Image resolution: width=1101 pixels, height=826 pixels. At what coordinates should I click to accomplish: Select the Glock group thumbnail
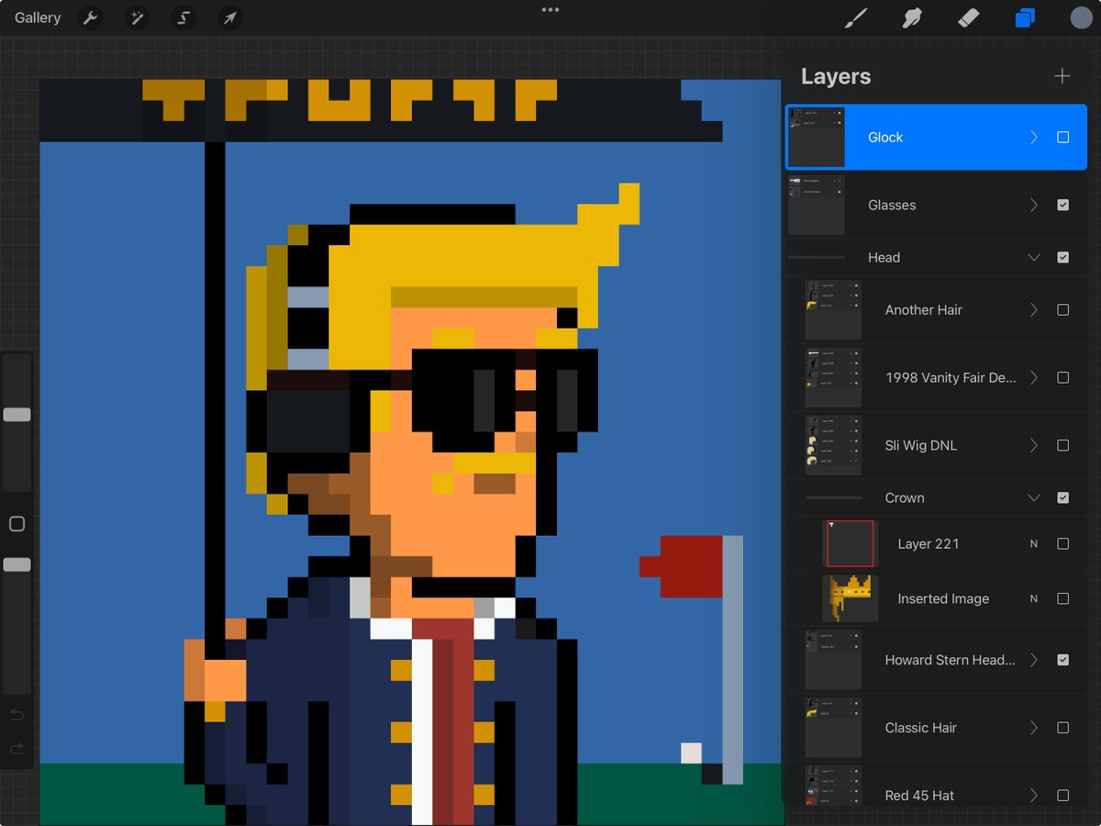tap(817, 137)
